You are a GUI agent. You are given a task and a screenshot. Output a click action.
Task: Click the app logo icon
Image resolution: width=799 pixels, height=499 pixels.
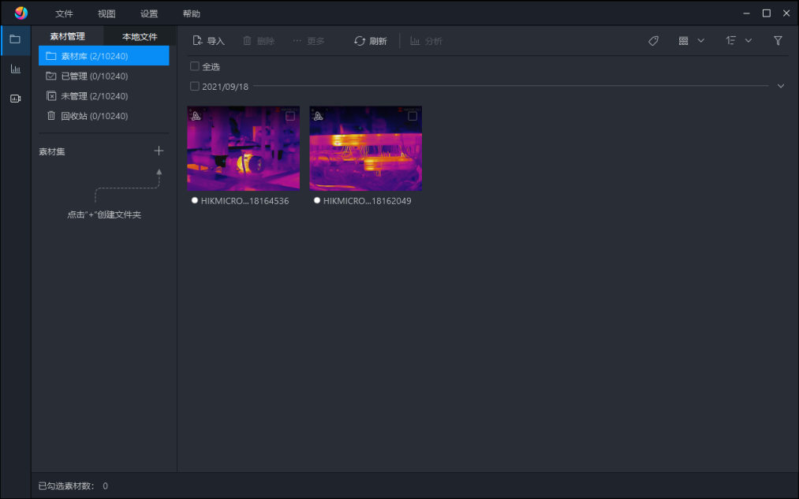[21, 13]
